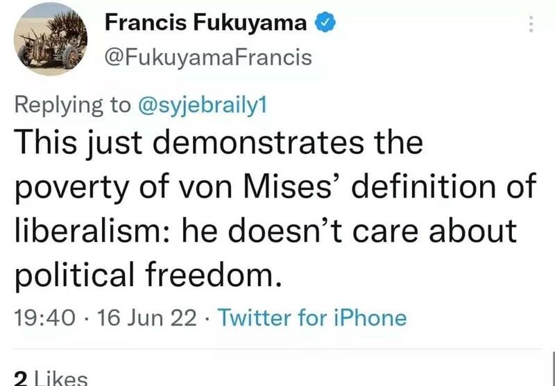Click the word "definition" in tweet text

pos(430,187)
